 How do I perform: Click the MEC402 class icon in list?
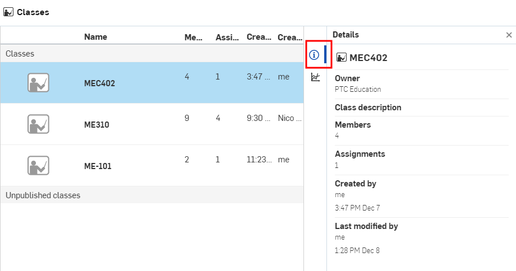(x=38, y=83)
